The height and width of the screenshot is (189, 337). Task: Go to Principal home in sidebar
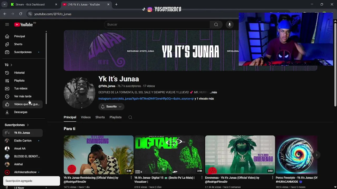[23, 36]
